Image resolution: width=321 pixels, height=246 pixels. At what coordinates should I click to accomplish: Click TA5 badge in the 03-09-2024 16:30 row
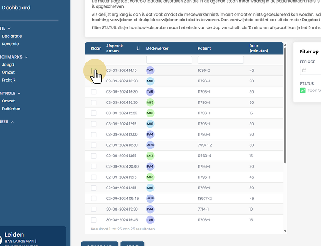150,92
